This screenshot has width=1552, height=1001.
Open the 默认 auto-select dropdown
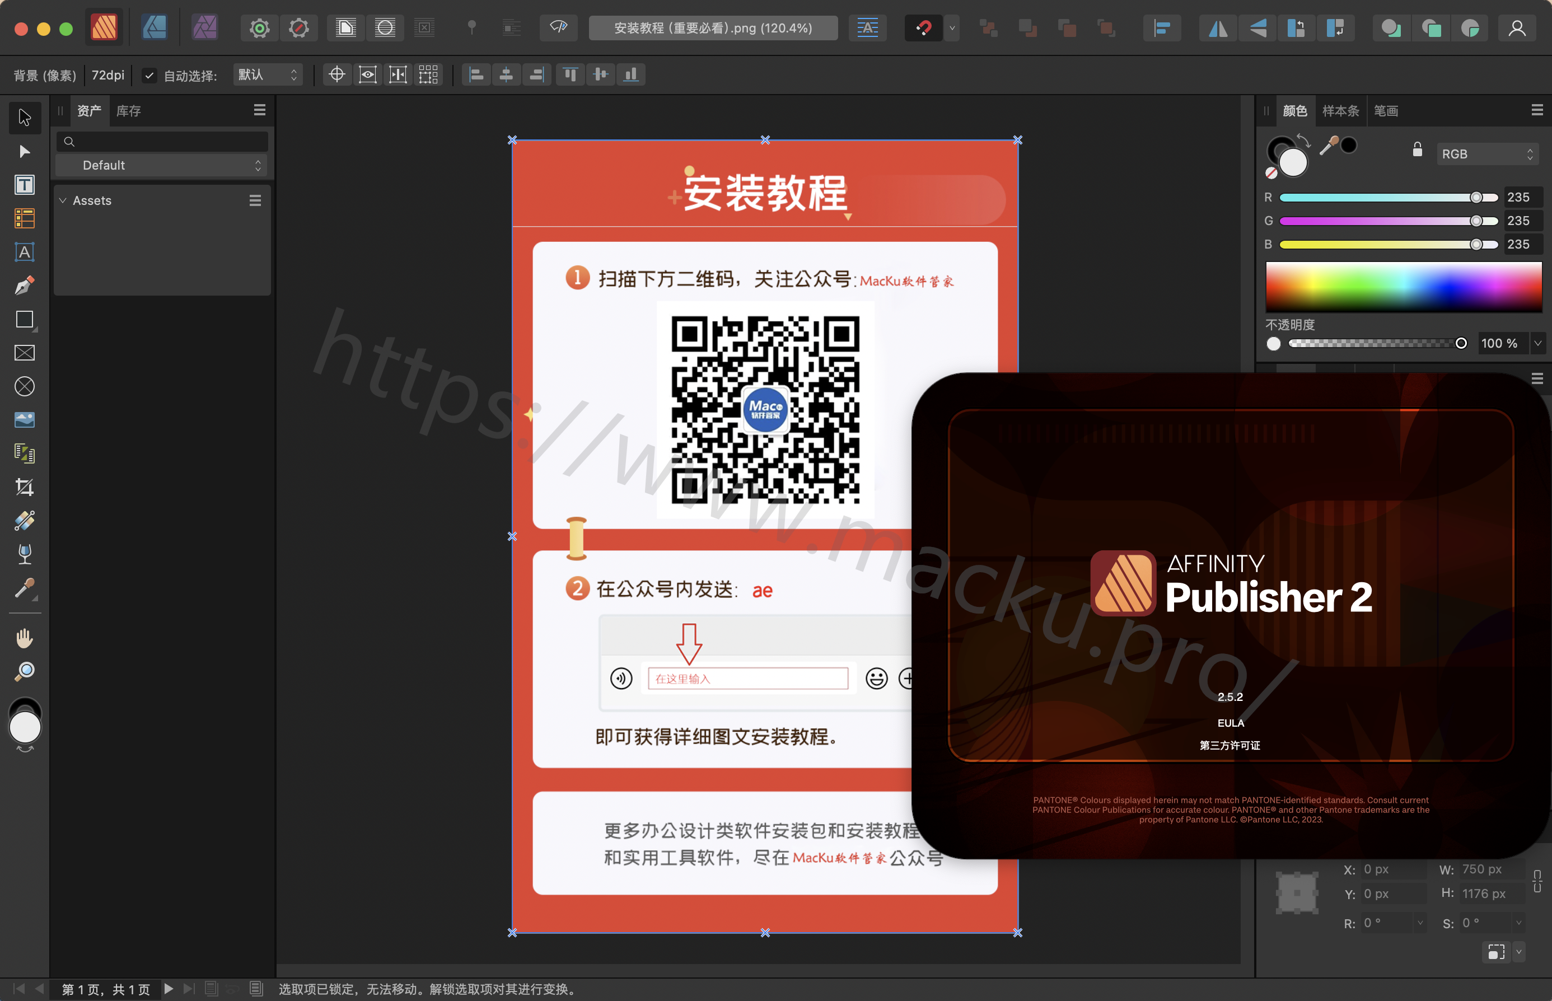267,75
